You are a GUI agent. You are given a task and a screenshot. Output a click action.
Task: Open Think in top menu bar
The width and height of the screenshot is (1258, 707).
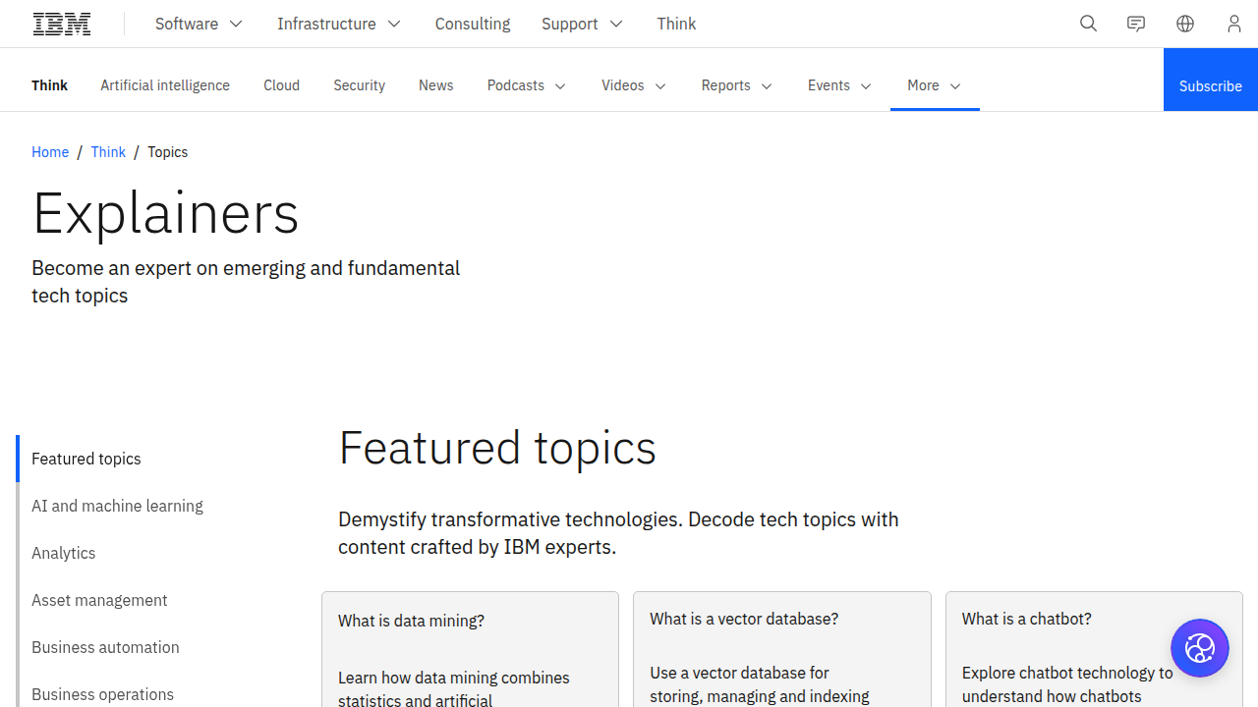pyautogui.click(x=676, y=24)
